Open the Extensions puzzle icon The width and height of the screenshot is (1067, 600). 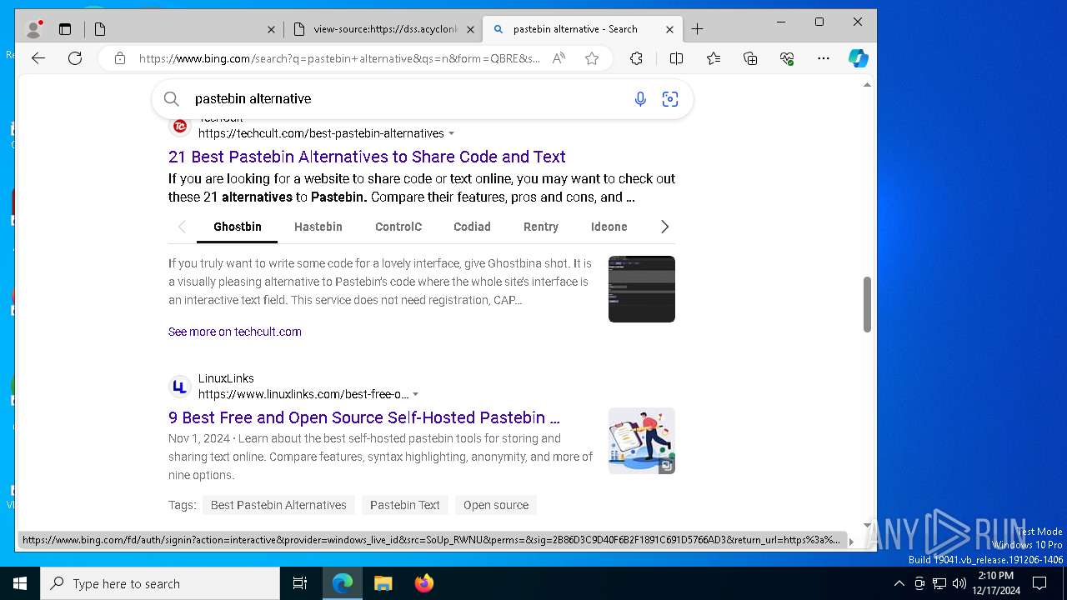[636, 58]
